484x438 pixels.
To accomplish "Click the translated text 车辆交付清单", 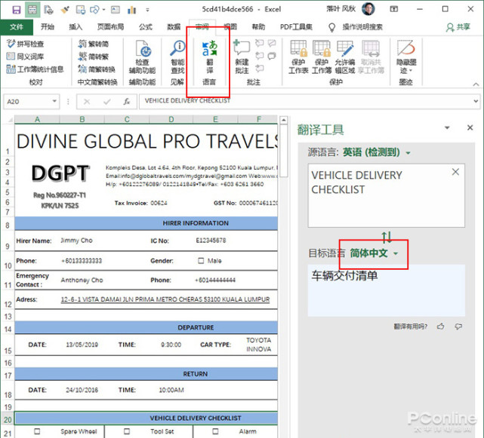I will pyautogui.click(x=345, y=276).
